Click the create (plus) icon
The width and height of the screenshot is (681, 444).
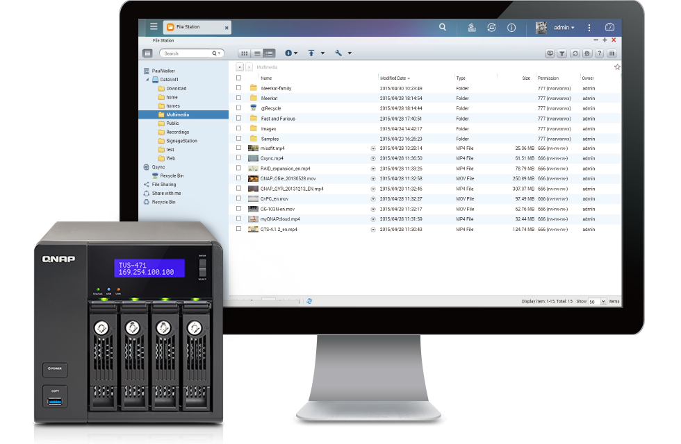(x=288, y=53)
